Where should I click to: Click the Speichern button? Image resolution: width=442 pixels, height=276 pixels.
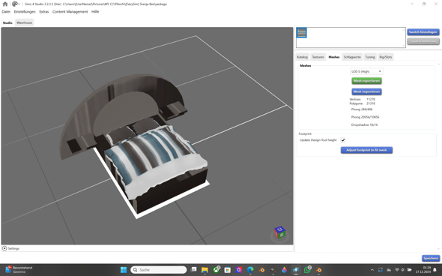431,258
